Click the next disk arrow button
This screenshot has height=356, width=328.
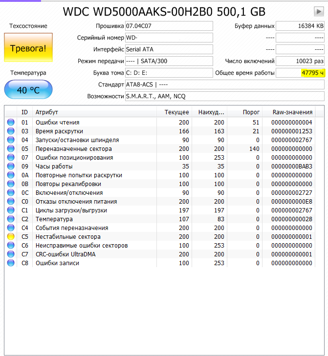(319, 11)
